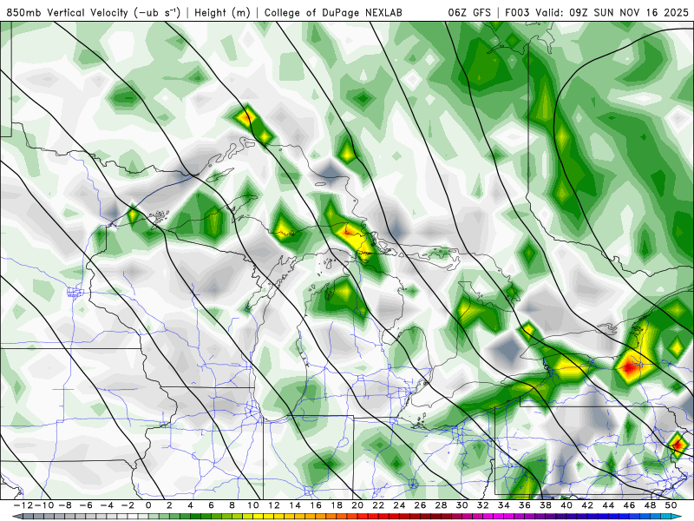694x521 pixels.
Task: Click the '42' color scale label
Action: click(588, 505)
